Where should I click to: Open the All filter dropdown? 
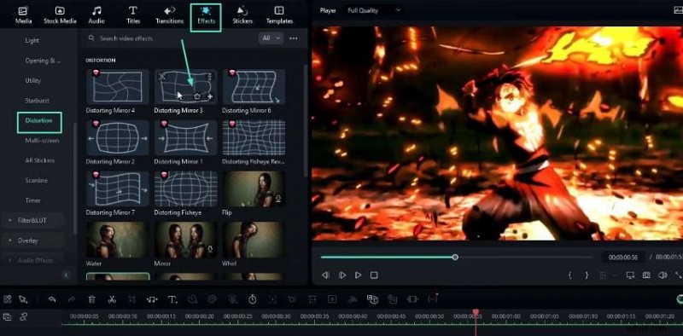click(x=271, y=38)
